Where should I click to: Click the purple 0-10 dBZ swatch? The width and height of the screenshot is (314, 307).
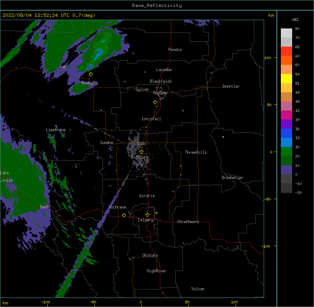tap(286, 170)
